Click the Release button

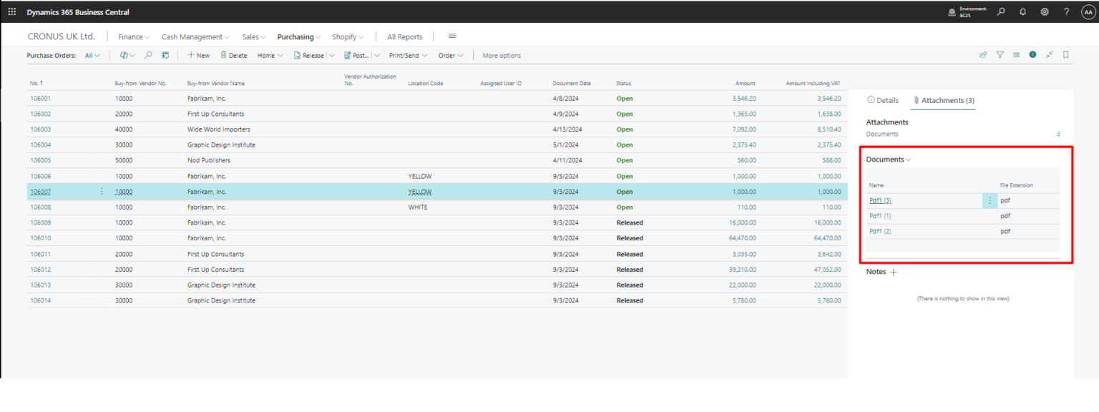(309, 55)
